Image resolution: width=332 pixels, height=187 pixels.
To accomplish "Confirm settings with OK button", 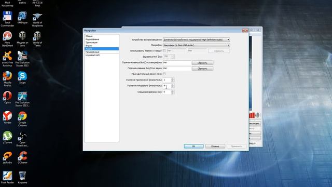I will pyautogui.click(x=193, y=146).
